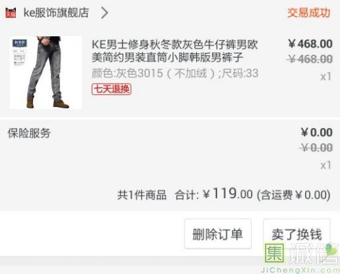Tap the 含运费 ¥0.00 shipping note
The width and height of the screenshot is (340, 274).
[x=294, y=195]
